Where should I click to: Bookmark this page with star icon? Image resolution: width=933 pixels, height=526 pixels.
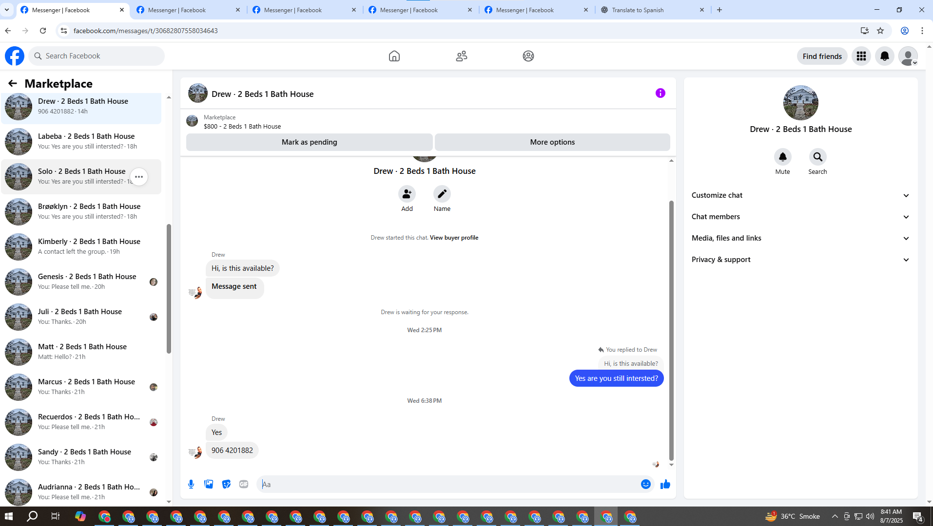pos(880,31)
